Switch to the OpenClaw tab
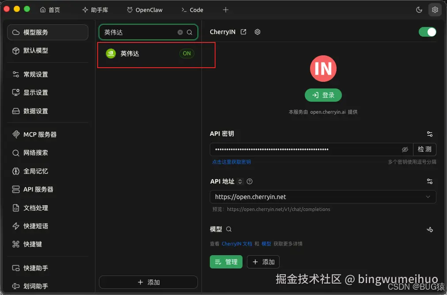This screenshot has height=295, width=447. 144,9
